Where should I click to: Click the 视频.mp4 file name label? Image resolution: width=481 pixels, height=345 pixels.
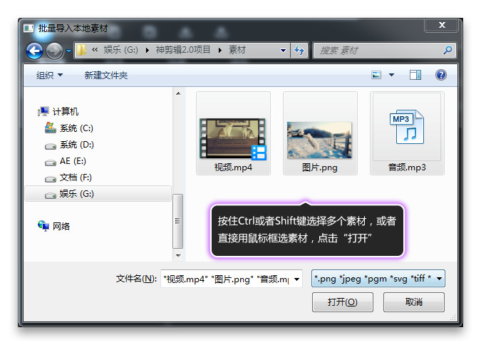coord(233,168)
